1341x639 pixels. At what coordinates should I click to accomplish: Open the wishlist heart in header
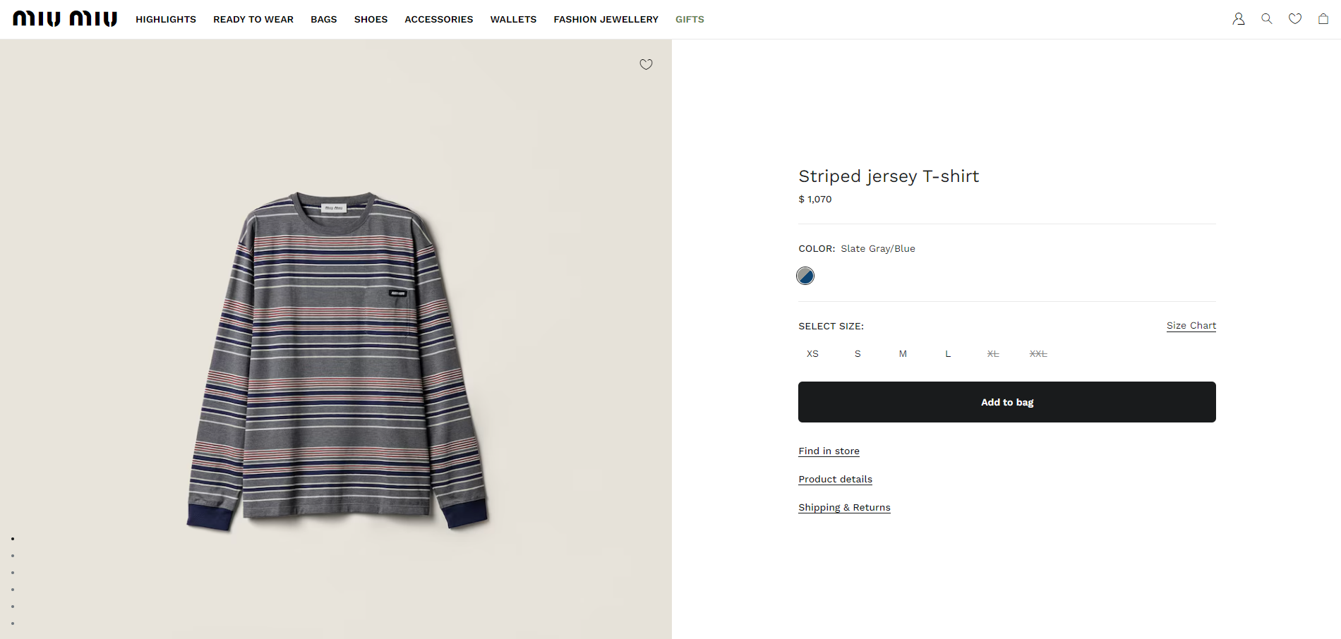click(1295, 19)
